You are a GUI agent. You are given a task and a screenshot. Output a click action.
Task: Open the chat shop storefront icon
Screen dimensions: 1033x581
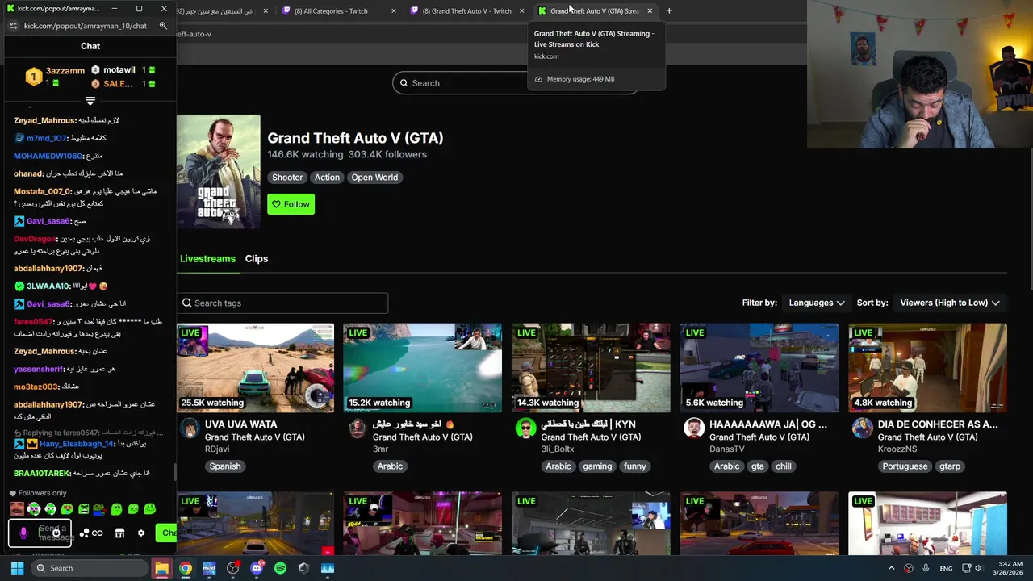pyautogui.click(x=119, y=533)
